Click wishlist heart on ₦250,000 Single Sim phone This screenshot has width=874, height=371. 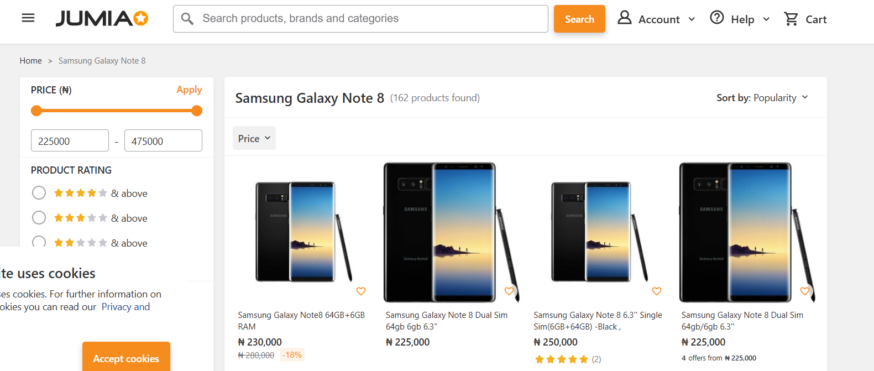657,291
